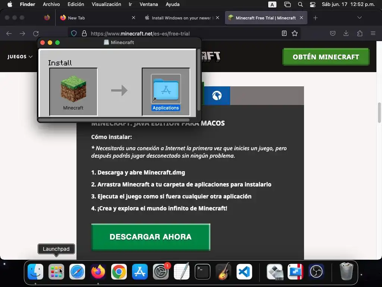This screenshot has width=382, height=287.
Task: Switch to the New Tab tab
Action: (97, 18)
